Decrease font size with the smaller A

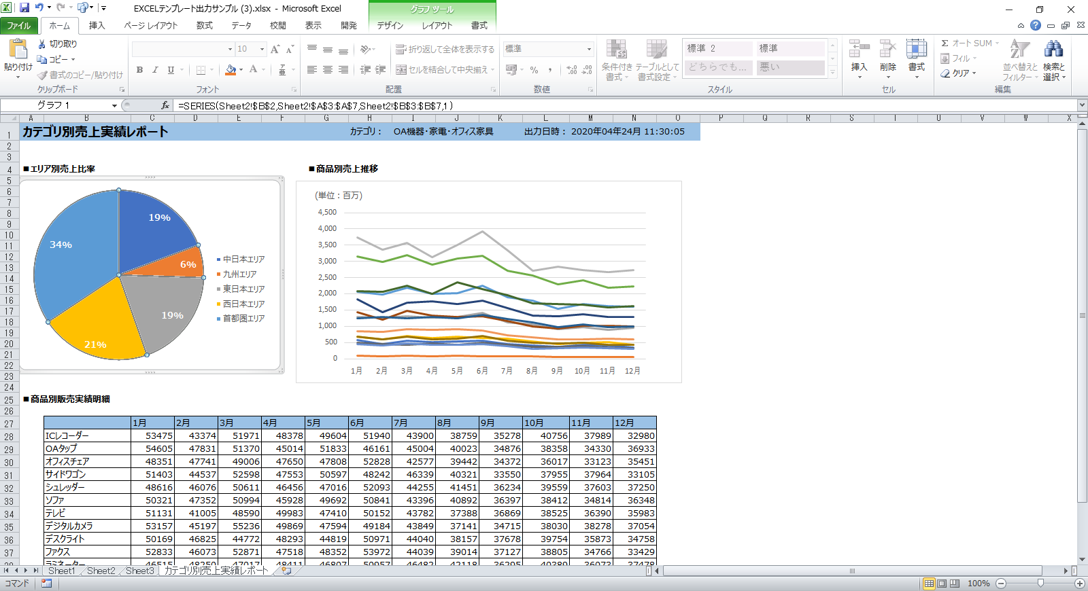(x=290, y=49)
